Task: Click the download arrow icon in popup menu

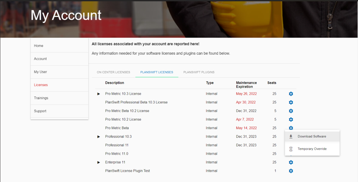Action: [291, 136]
